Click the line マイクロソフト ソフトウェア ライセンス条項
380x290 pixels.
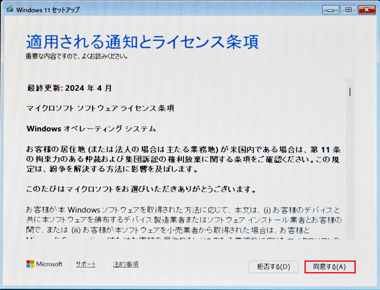(100, 108)
